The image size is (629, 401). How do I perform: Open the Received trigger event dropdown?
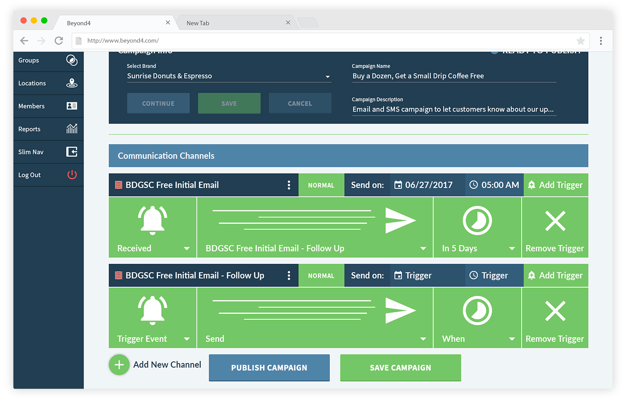(186, 249)
